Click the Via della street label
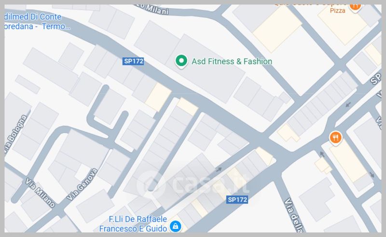This screenshot has width=386, height=237. (294, 215)
